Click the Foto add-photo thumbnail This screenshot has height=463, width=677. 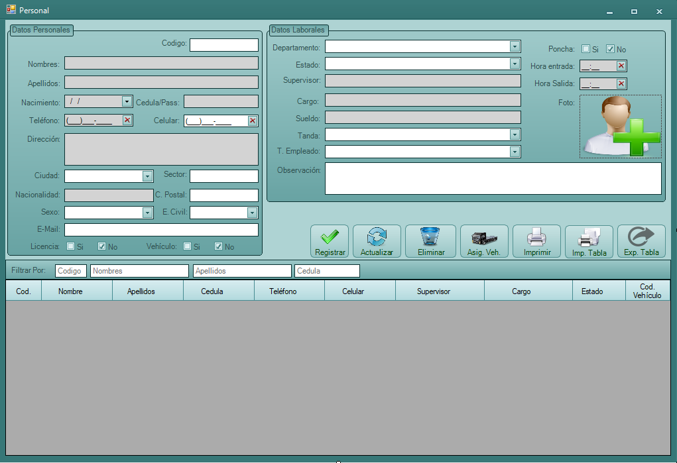click(620, 127)
